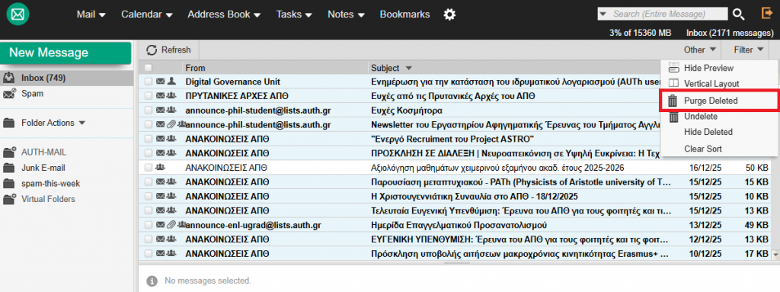Click the person icon on Digital Governance Unit row

tap(171, 82)
